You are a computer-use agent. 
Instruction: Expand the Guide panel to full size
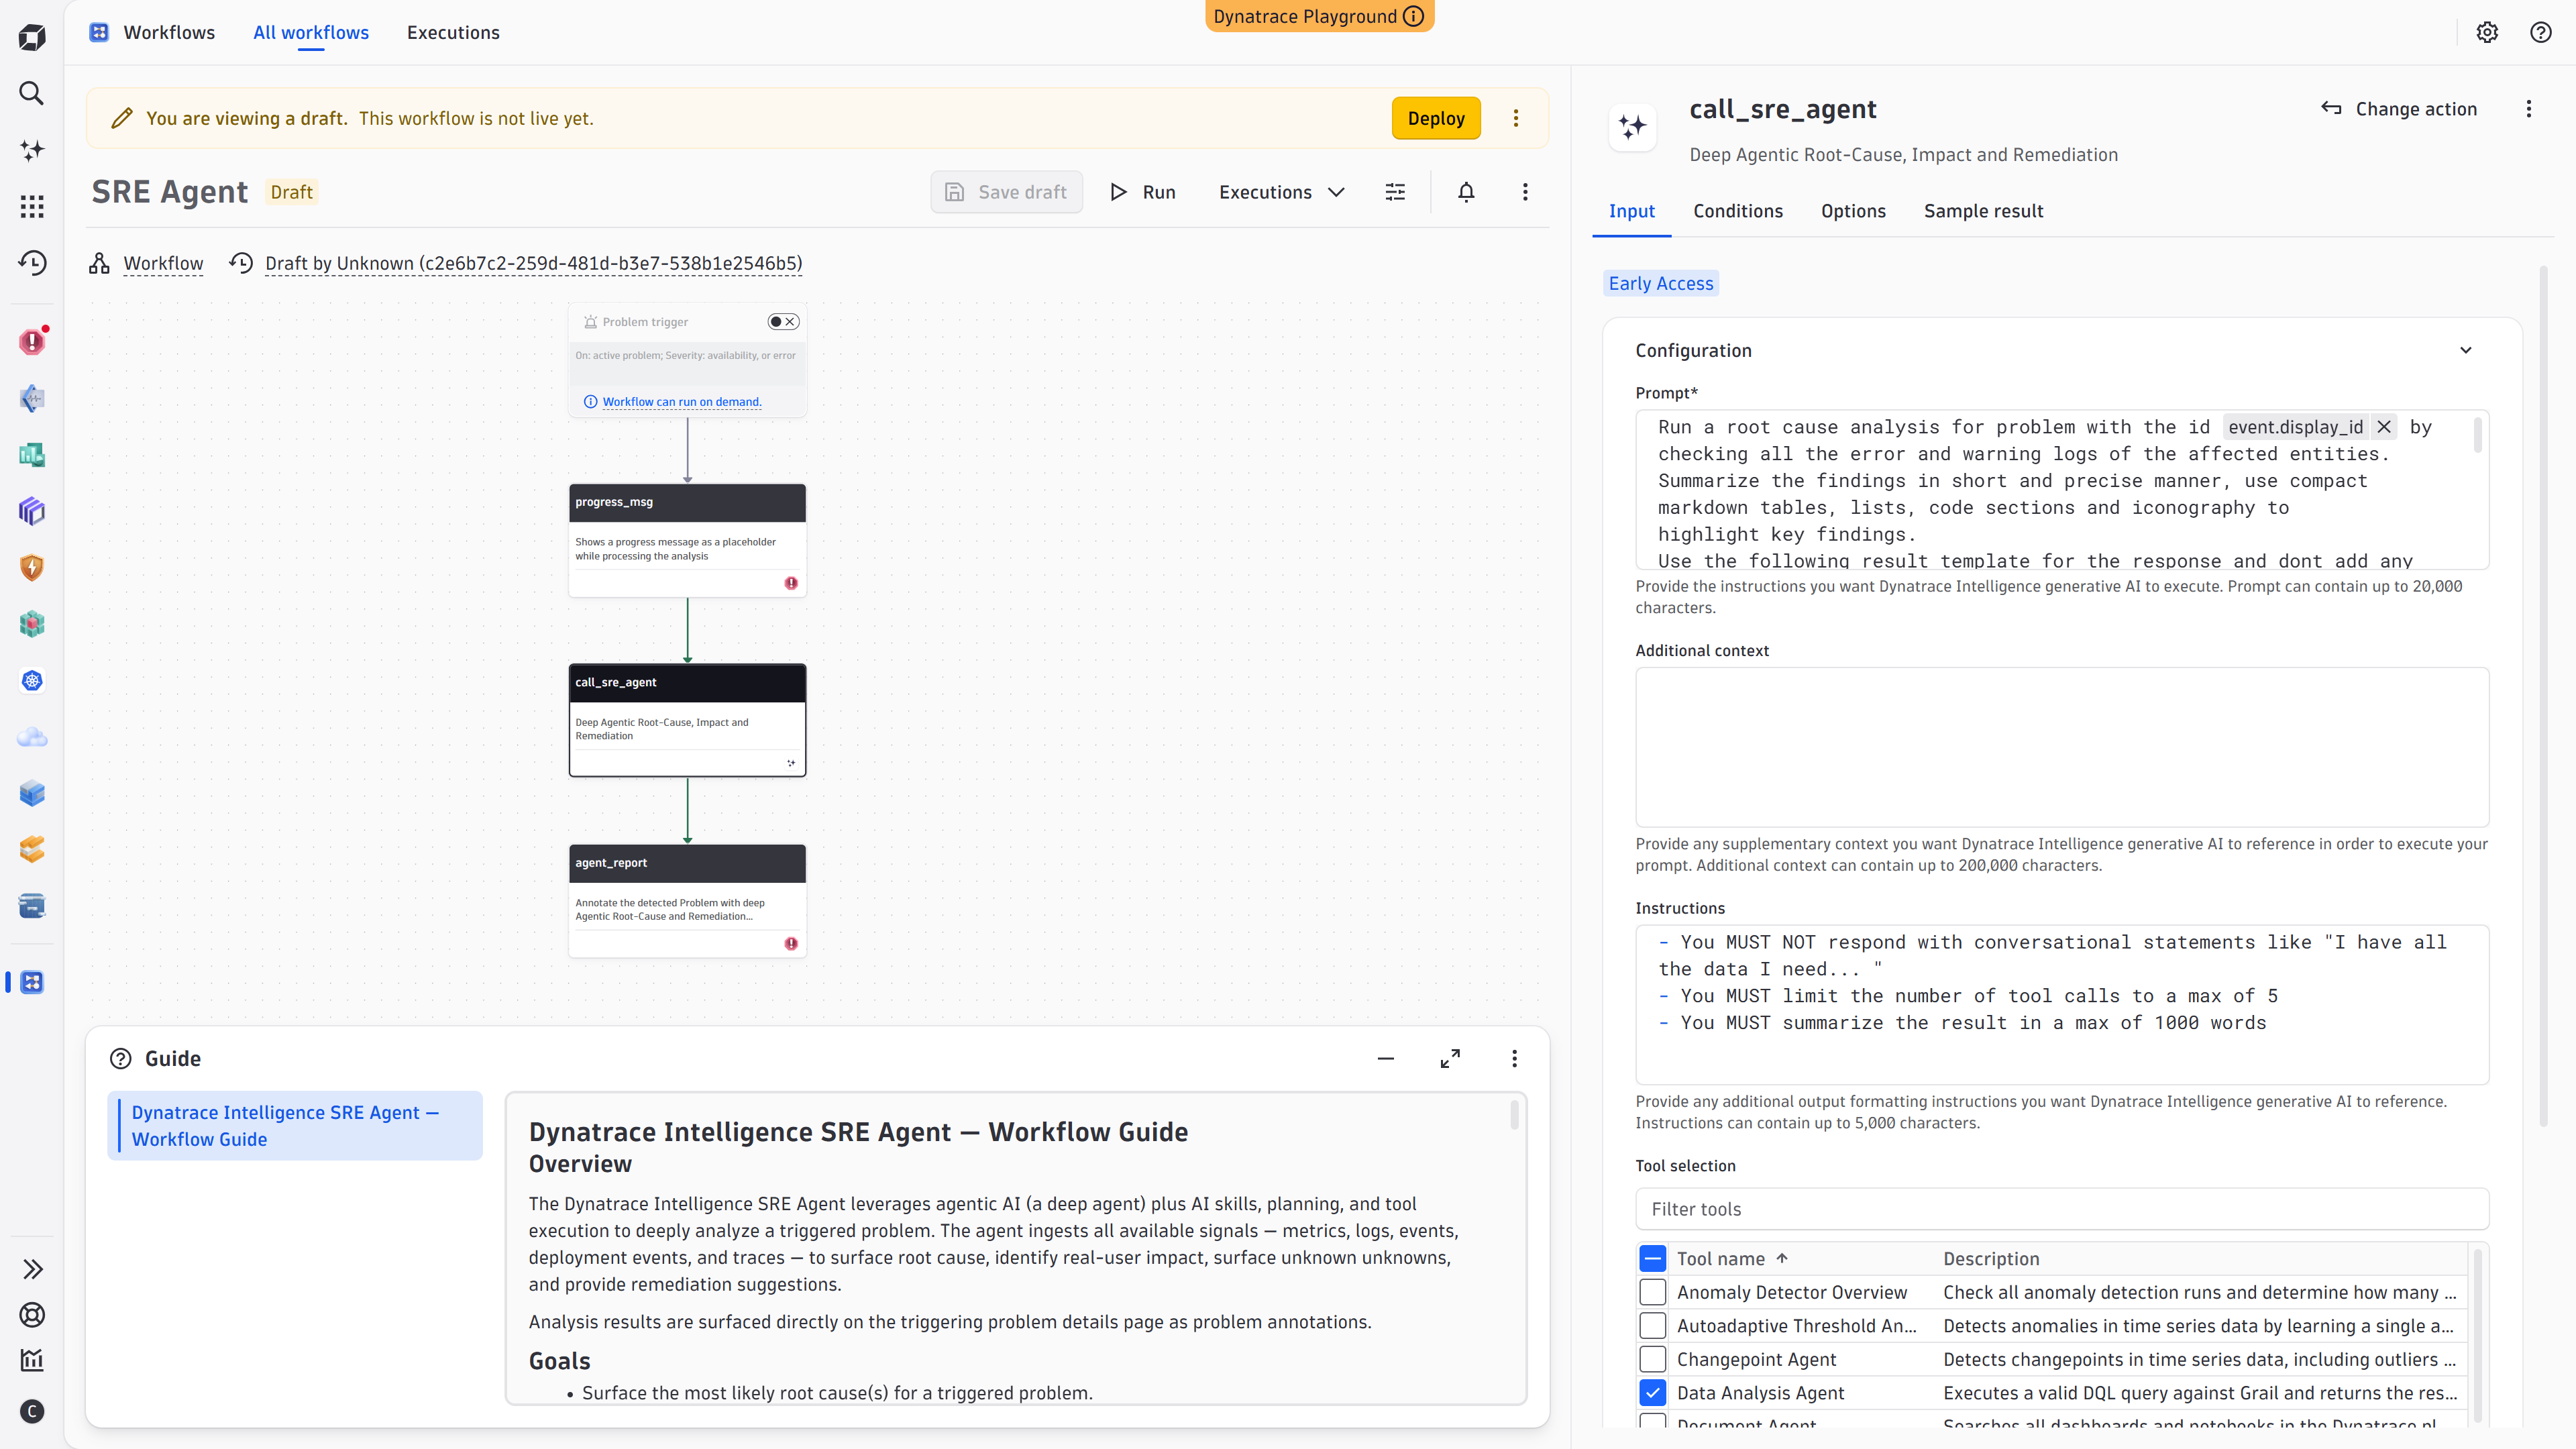1450,1058
